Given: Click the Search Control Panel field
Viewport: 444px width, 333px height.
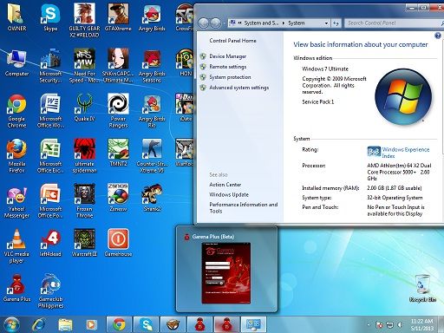Looking at the screenshot, I should click(x=393, y=23).
